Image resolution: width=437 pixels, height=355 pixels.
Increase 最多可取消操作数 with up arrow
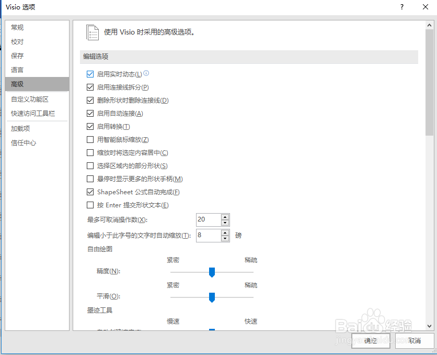[x=225, y=217]
